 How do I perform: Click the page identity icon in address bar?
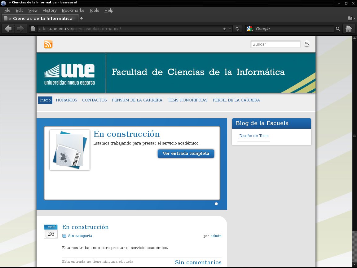(33, 29)
